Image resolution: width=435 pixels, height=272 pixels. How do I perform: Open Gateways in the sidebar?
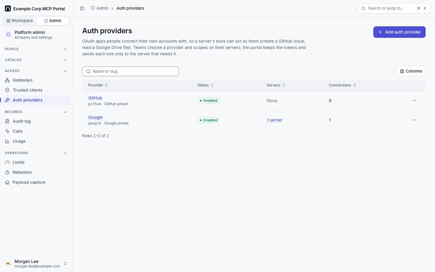(36, 80)
